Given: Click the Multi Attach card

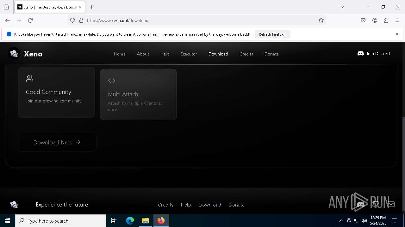Looking at the screenshot, I should pyautogui.click(x=138, y=95).
